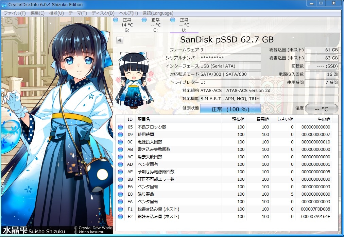Viewport: 344px width, 237px height.
Task: Click the CrystalDiskInfo title bar app icon
Action: point(4,4)
